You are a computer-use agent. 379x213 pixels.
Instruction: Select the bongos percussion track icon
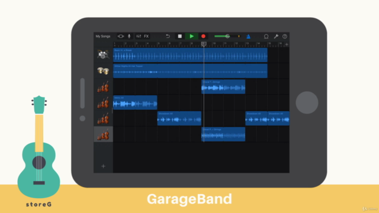103,71
